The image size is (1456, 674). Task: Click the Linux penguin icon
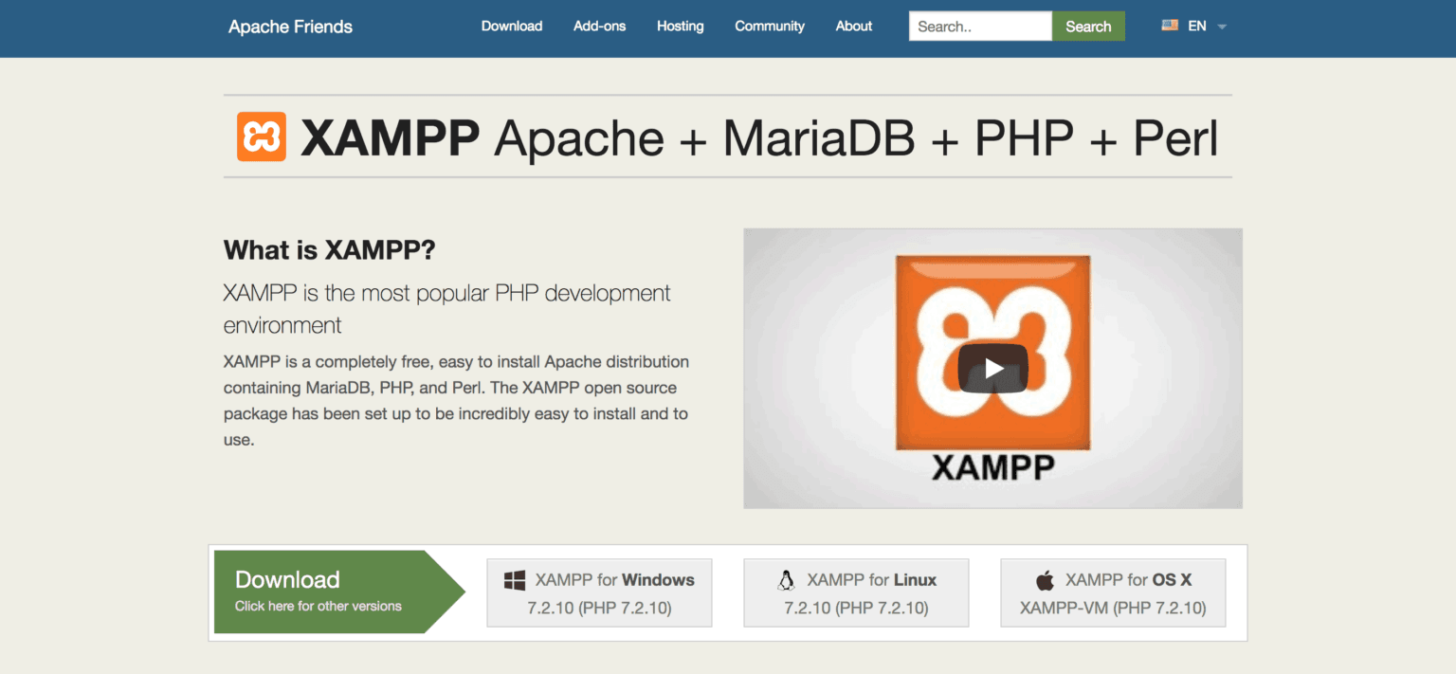pos(785,580)
